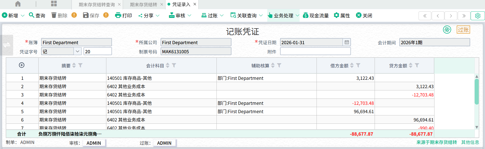The image size is (485, 149).
Task: Expand the 审核 dropdown arrow
Action: 189,15
